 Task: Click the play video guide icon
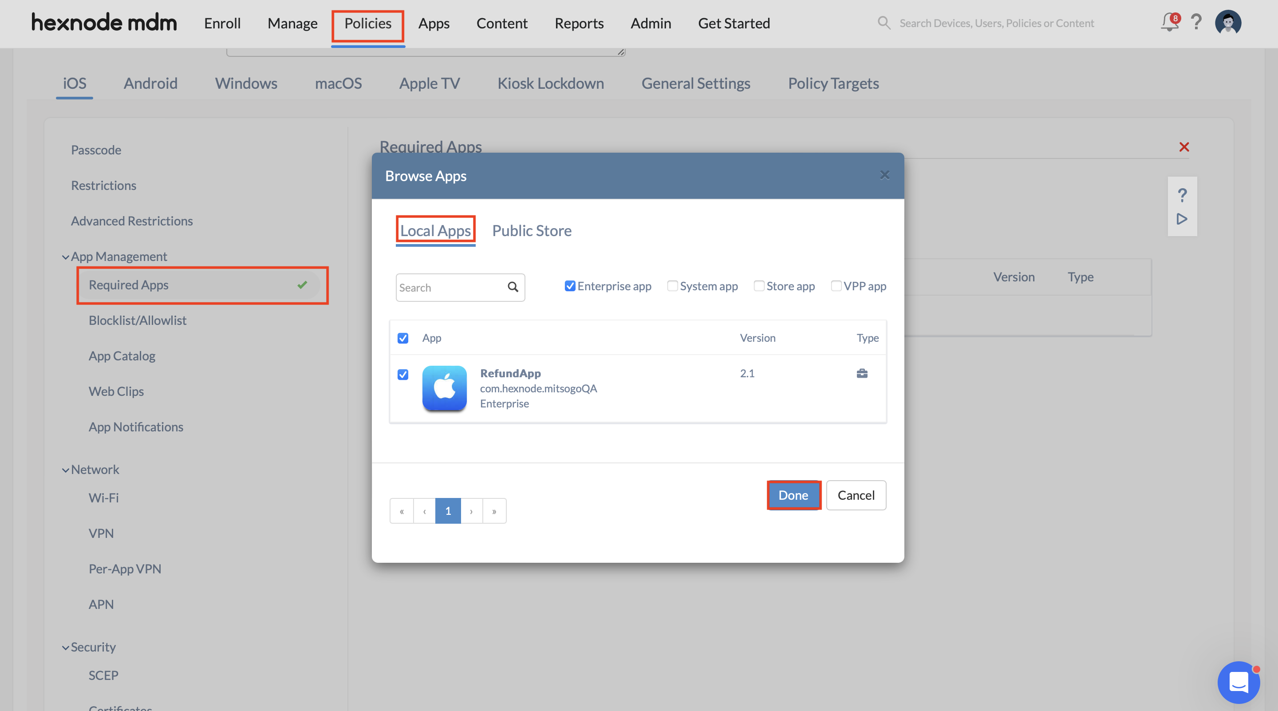point(1182,219)
